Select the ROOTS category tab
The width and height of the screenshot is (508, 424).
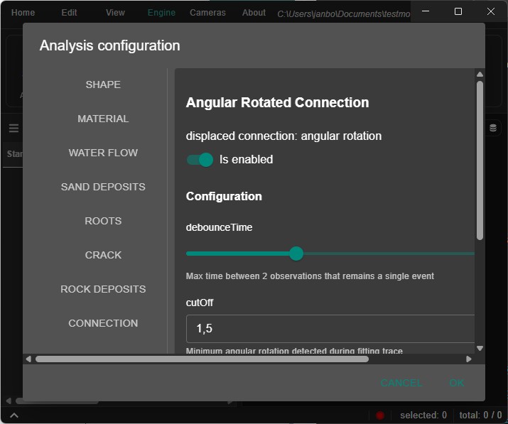click(x=103, y=221)
